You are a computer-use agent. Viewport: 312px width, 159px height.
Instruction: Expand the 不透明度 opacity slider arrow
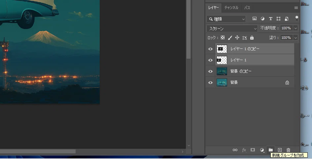pyautogui.click(x=296, y=28)
